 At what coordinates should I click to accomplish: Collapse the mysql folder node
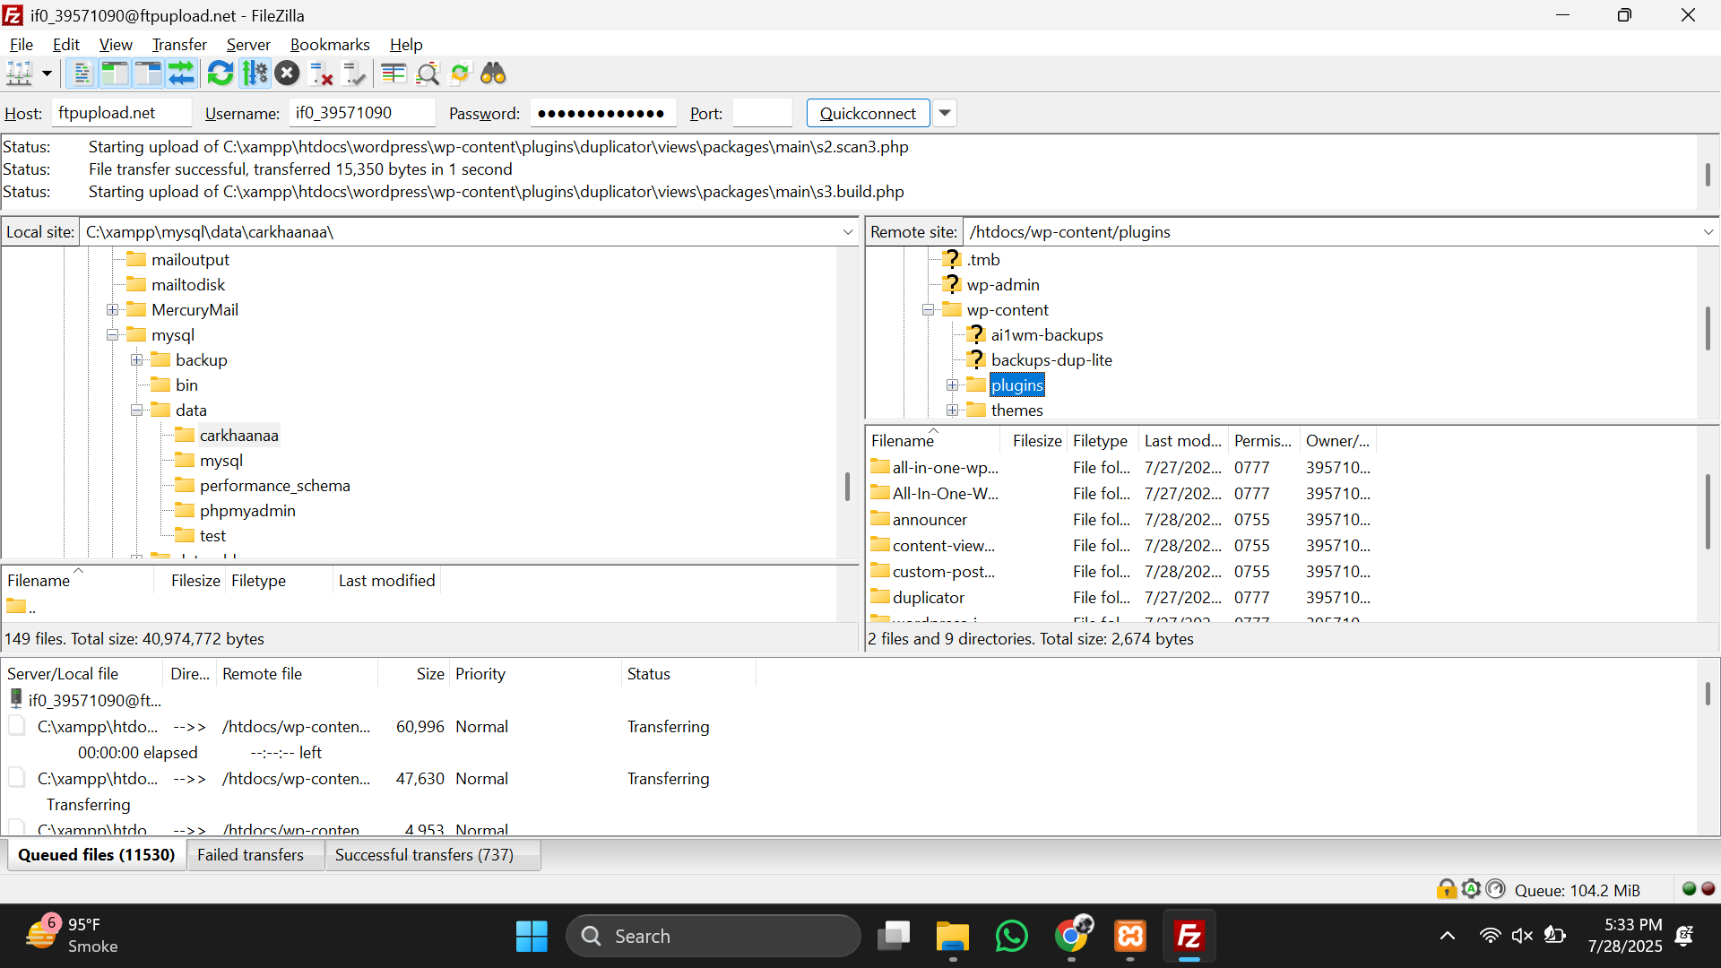pos(112,335)
